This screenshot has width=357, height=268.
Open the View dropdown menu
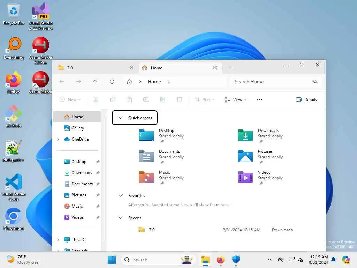click(235, 99)
